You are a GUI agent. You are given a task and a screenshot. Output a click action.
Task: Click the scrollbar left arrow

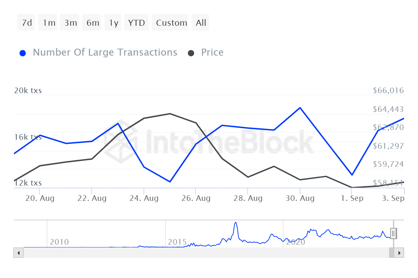click(x=18, y=253)
